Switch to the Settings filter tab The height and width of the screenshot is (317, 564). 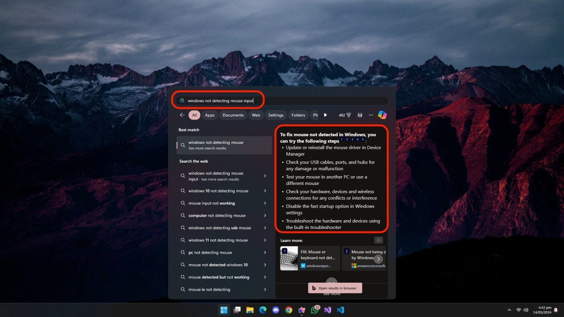[x=276, y=115]
